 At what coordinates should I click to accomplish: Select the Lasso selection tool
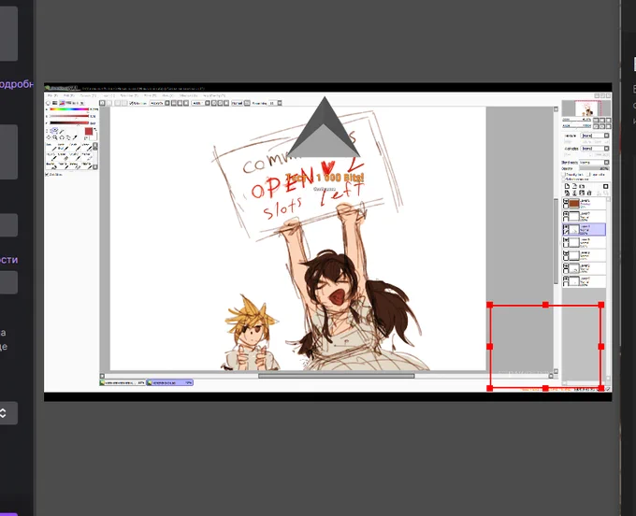(x=54, y=131)
